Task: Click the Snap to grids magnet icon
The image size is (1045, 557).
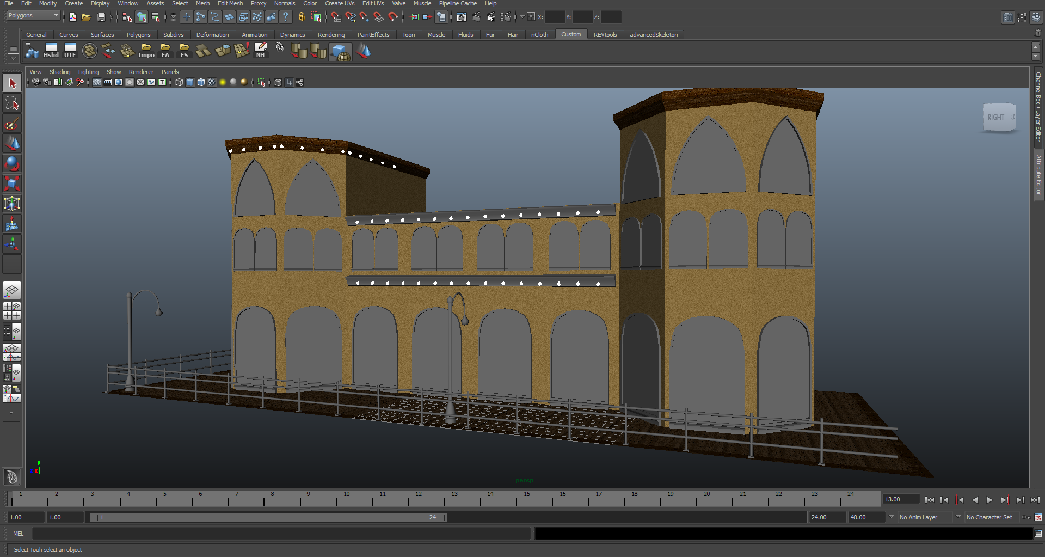Action: [336, 17]
